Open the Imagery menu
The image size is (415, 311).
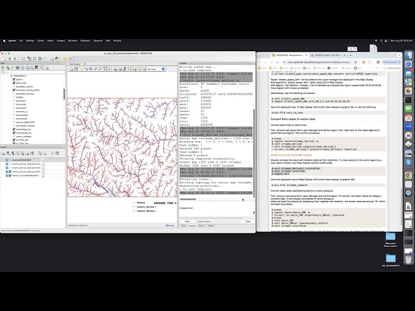coord(61,41)
